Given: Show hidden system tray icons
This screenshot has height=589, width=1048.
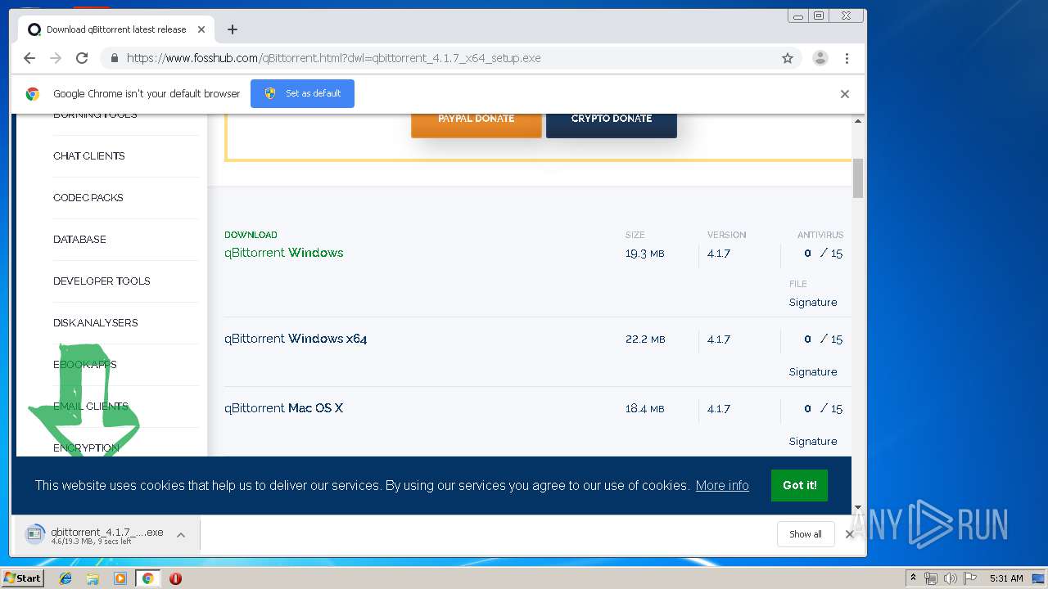Looking at the screenshot, I should 913,578.
